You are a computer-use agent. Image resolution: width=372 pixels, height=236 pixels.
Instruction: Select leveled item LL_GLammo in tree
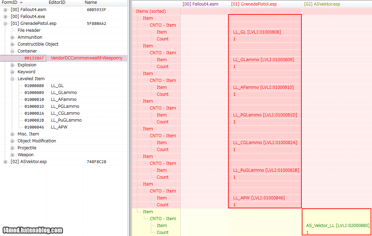pyautogui.click(x=64, y=92)
